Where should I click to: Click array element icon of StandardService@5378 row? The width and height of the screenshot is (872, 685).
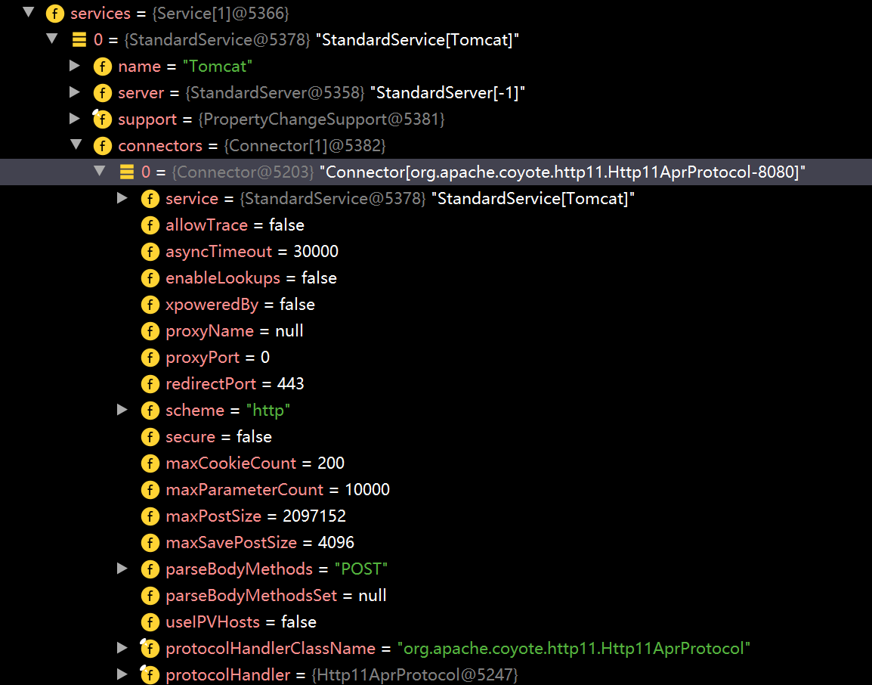(79, 39)
